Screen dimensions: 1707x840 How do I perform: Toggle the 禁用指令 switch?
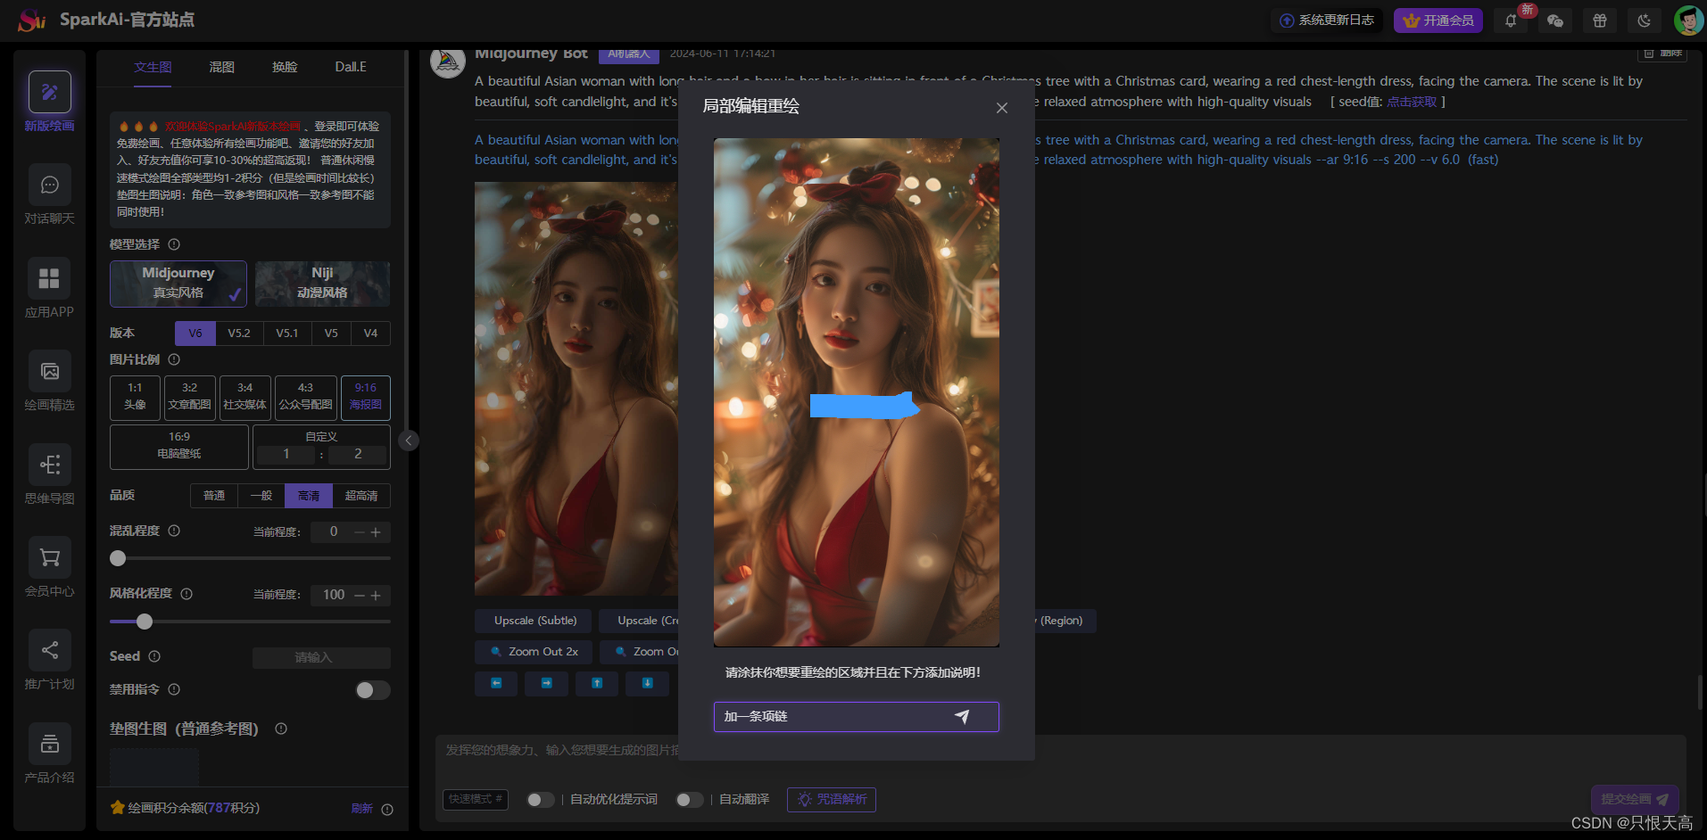(373, 690)
